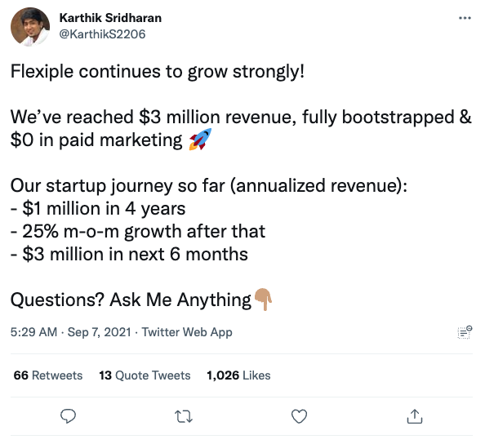Click the Sep 7, 2021 date
This screenshot has height=444, width=485.
(x=100, y=332)
